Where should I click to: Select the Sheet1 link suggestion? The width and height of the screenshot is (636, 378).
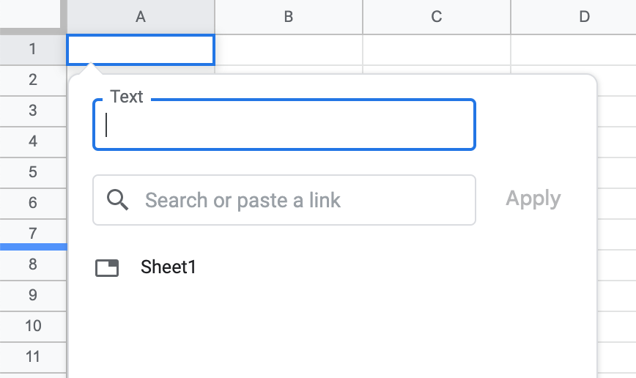pos(169,267)
